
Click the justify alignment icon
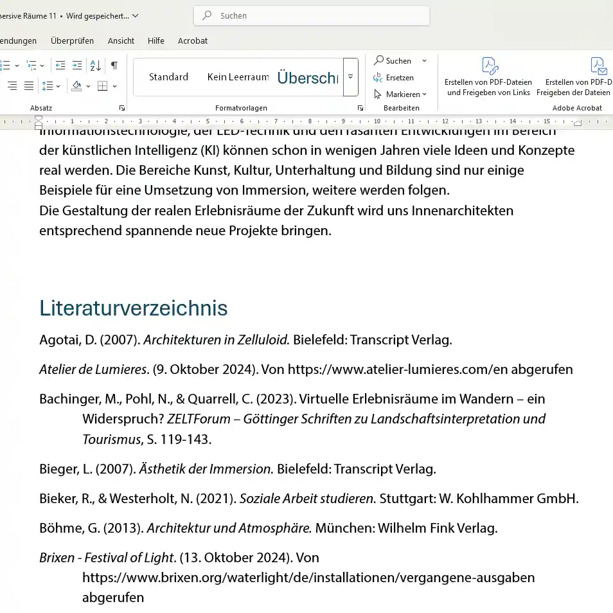pos(29,86)
